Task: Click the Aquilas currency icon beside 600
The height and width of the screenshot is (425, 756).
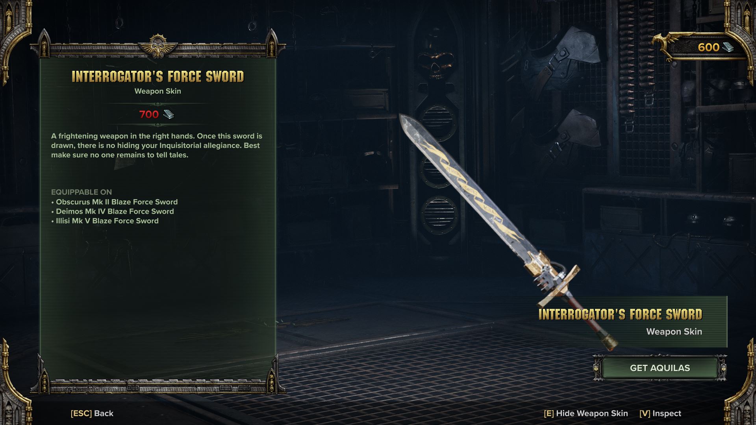Action: point(728,47)
